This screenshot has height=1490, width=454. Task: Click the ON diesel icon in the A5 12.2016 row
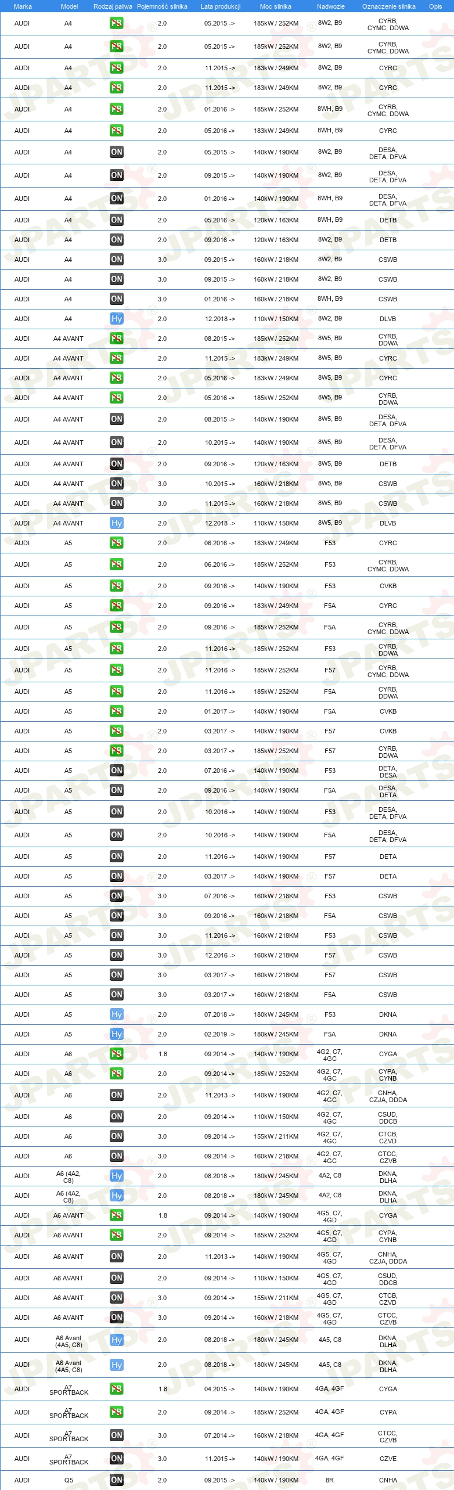coord(117,955)
